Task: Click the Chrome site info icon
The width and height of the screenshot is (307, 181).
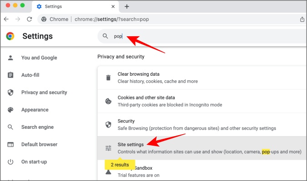Action: click(x=44, y=19)
